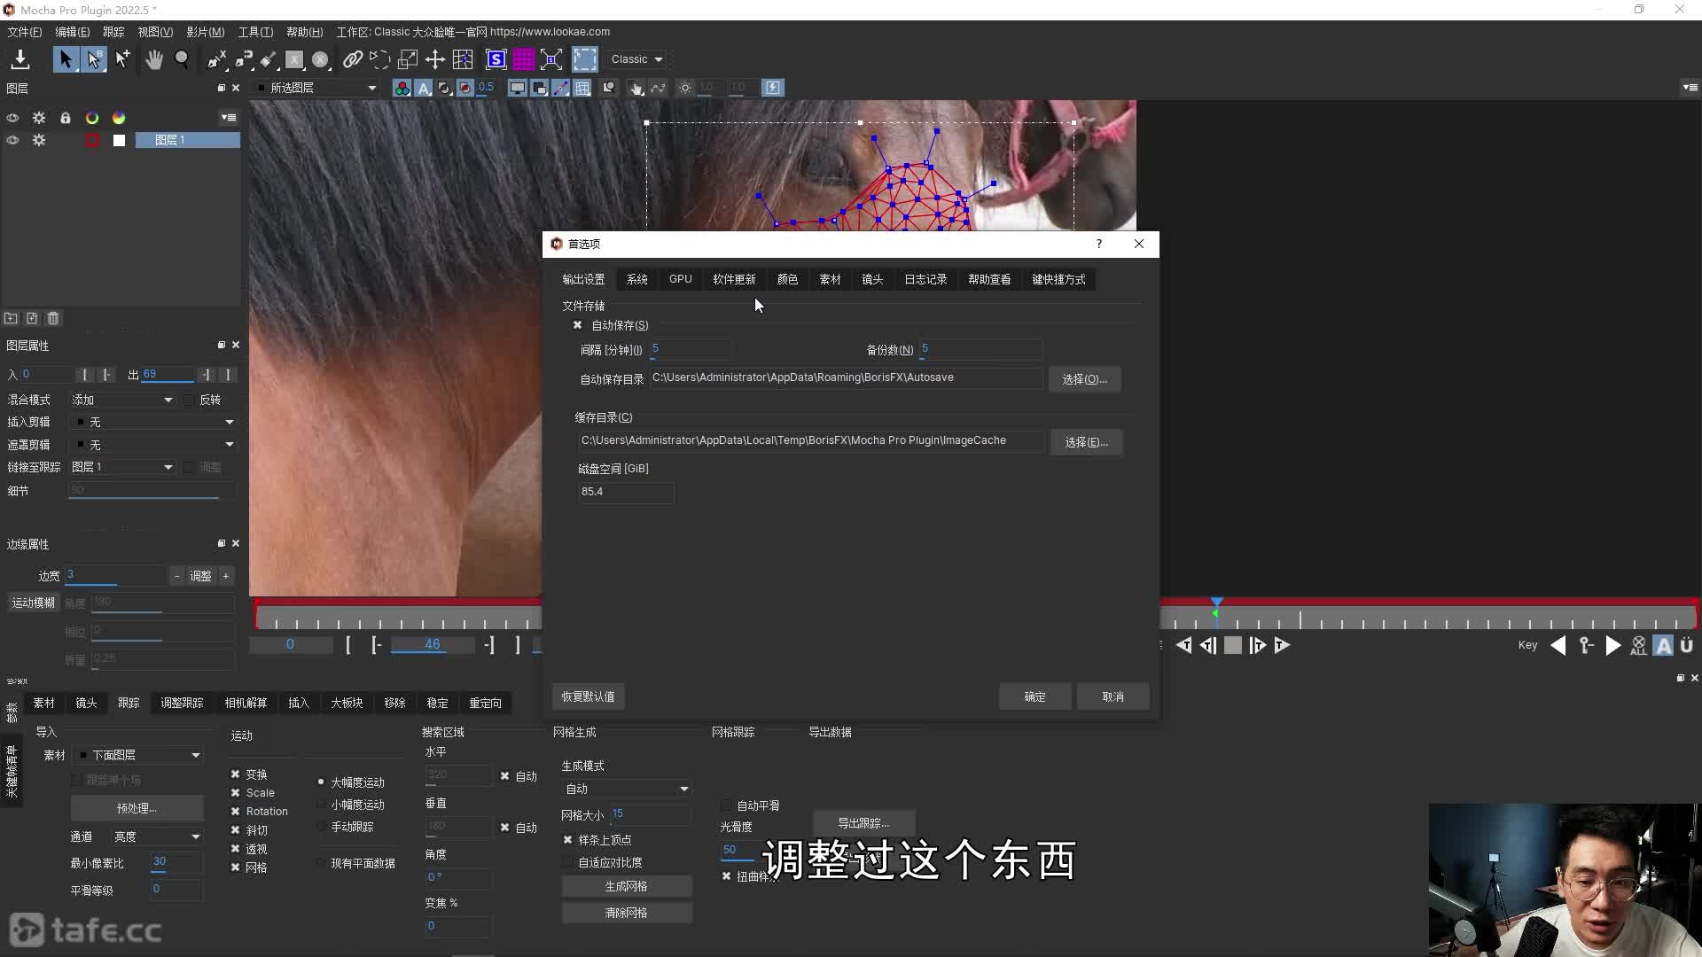Click the add keyframe key icon
The width and height of the screenshot is (1702, 957).
[x=1586, y=645]
